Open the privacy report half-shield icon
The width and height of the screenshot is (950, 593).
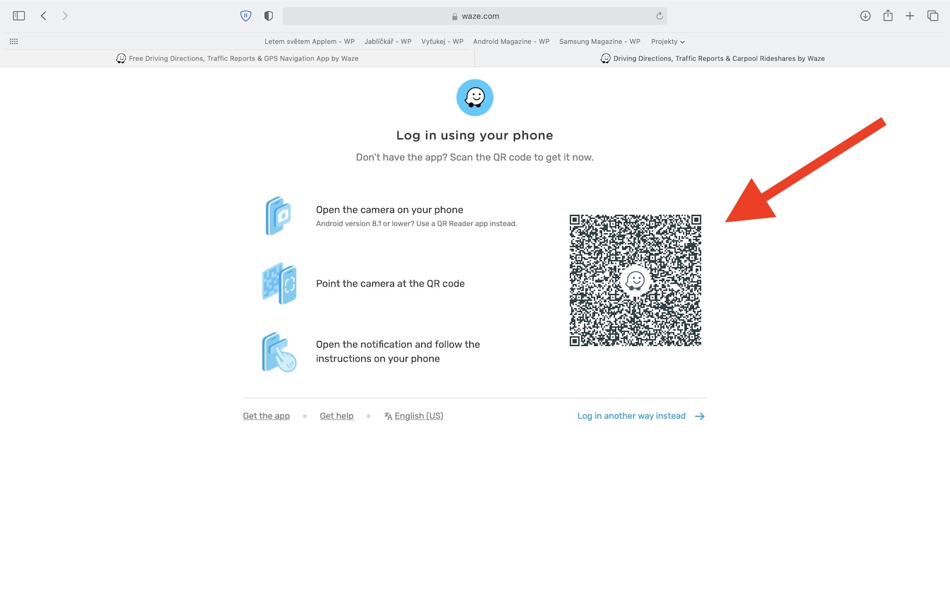click(268, 16)
